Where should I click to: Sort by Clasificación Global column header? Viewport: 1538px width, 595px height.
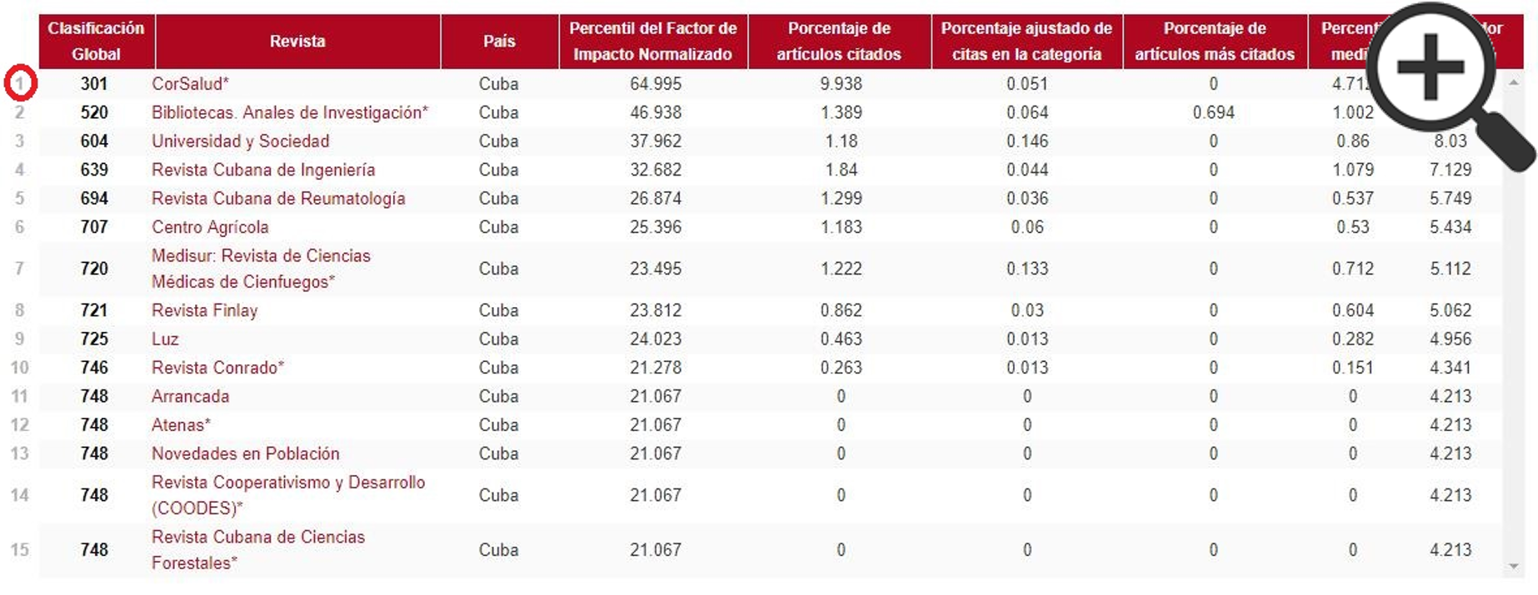tap(96, 41)
